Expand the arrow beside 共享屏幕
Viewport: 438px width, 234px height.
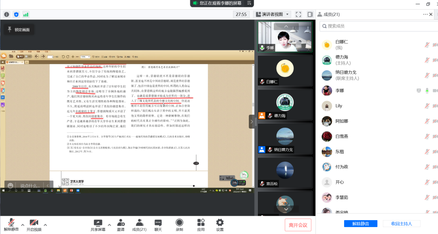click(109, 225)
